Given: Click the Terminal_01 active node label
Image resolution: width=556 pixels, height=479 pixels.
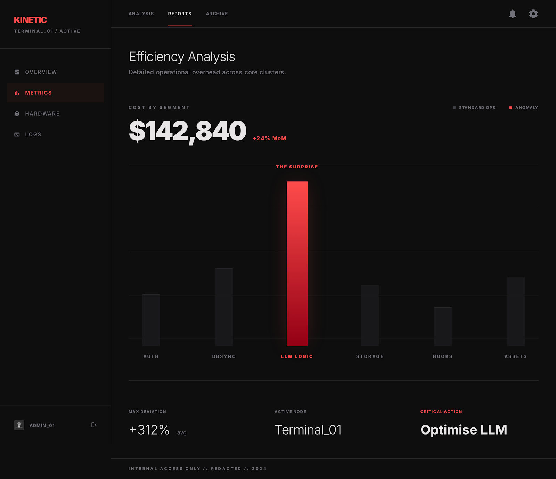Looking at the screenshot, I should [x=308, y=430].
